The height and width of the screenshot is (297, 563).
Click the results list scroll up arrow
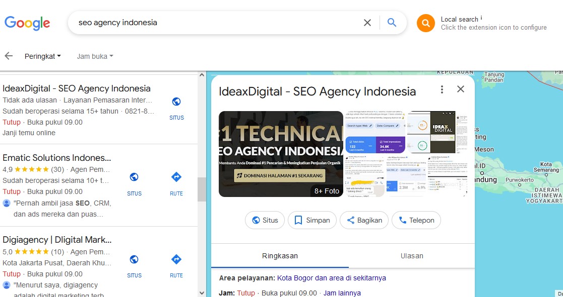202,75
